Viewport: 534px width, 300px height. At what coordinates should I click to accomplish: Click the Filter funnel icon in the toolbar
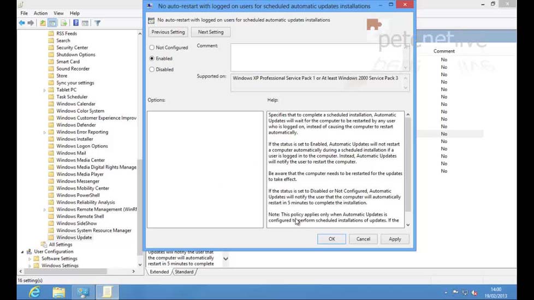[97, 23]
